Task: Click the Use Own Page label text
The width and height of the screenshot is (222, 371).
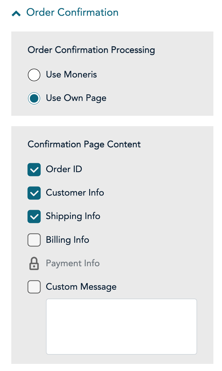Action: point(76,98)
